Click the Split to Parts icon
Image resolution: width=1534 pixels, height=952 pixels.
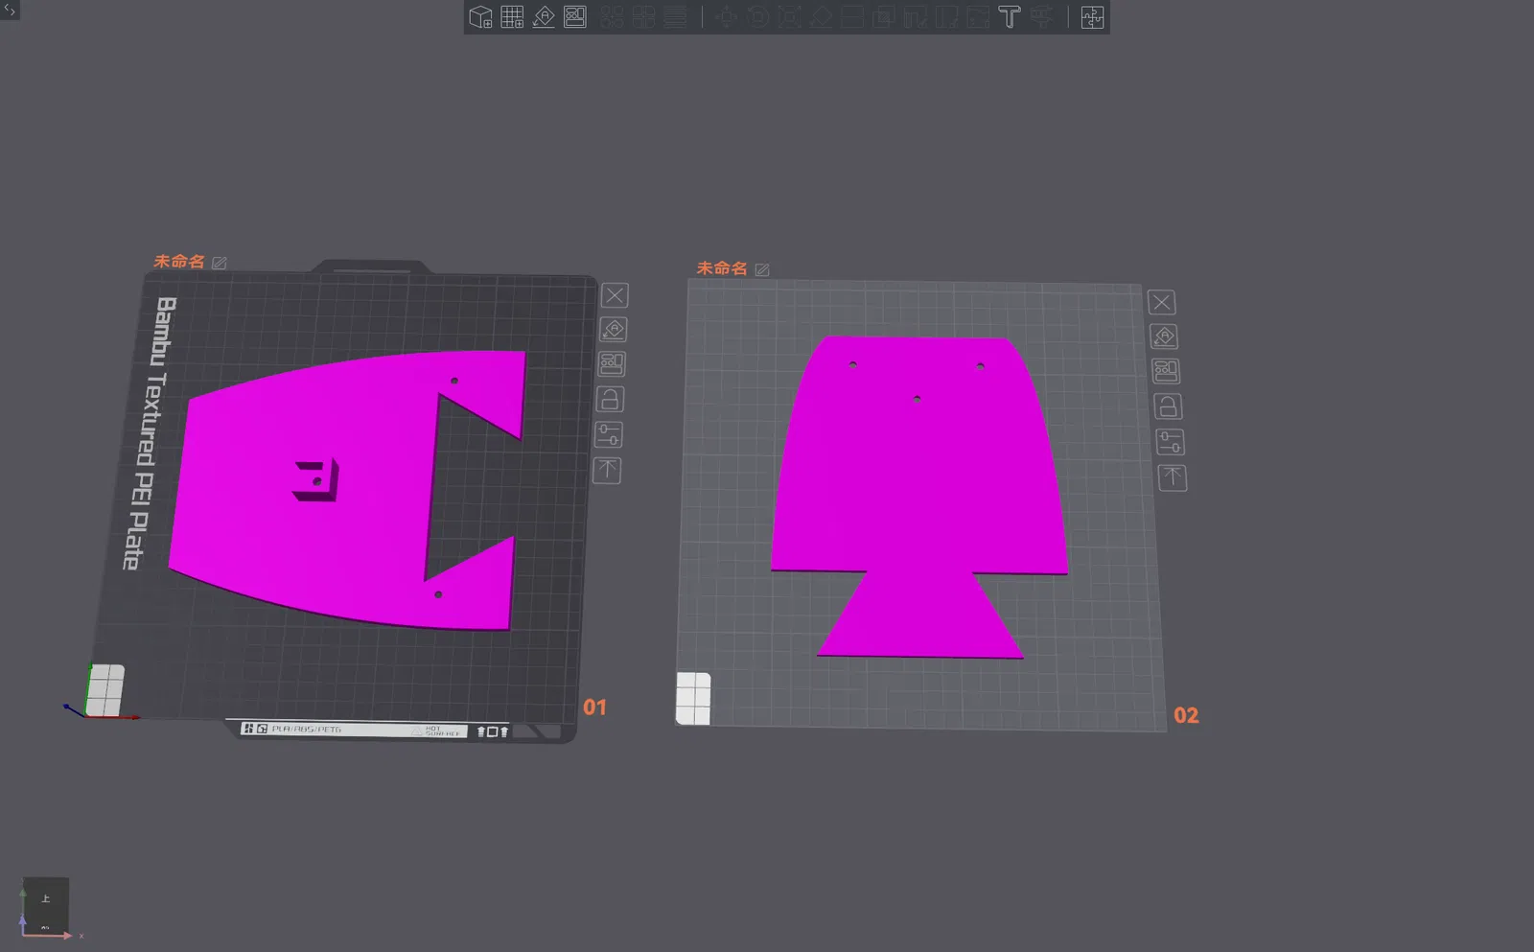(x=643, y=17)
